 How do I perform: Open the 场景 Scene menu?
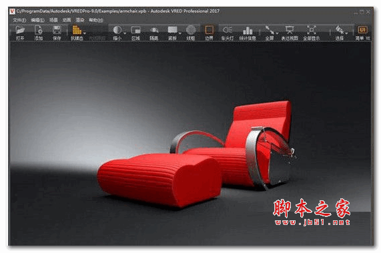pyautogui.click(x=53, y=20)
